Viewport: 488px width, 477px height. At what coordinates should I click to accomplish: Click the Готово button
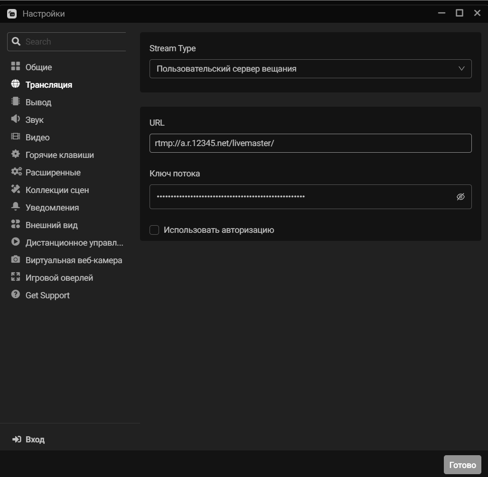pos(462,465)
